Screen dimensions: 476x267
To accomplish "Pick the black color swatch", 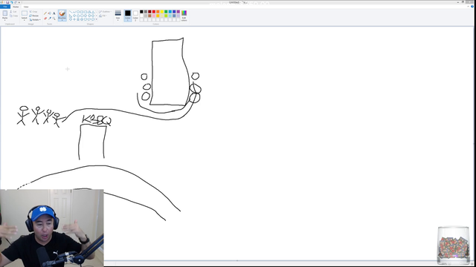I will coord(141,12).
